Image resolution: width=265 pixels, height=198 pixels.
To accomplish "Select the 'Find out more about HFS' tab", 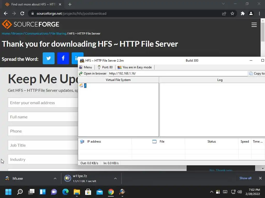I will (33, 4).
